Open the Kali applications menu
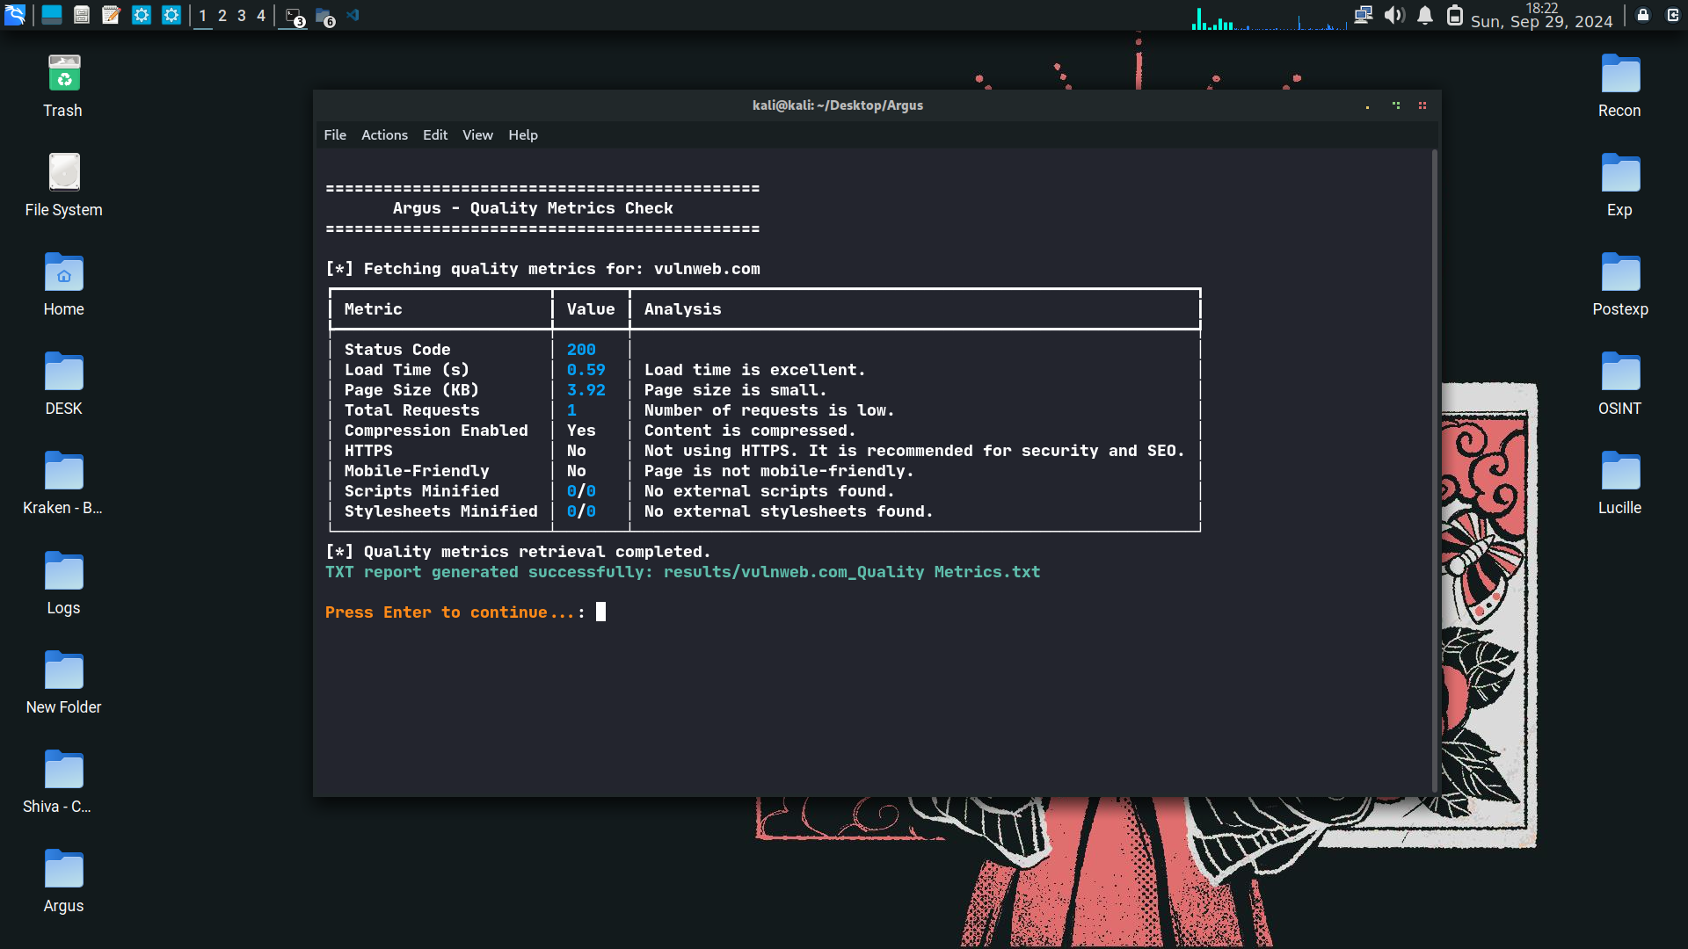This screenshot has height=949, width=1688. pyautogui.click(x=15, y=15)
